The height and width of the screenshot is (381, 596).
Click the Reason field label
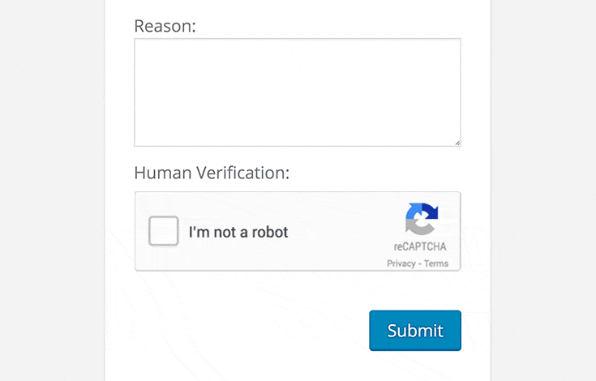tap(165, 26)
